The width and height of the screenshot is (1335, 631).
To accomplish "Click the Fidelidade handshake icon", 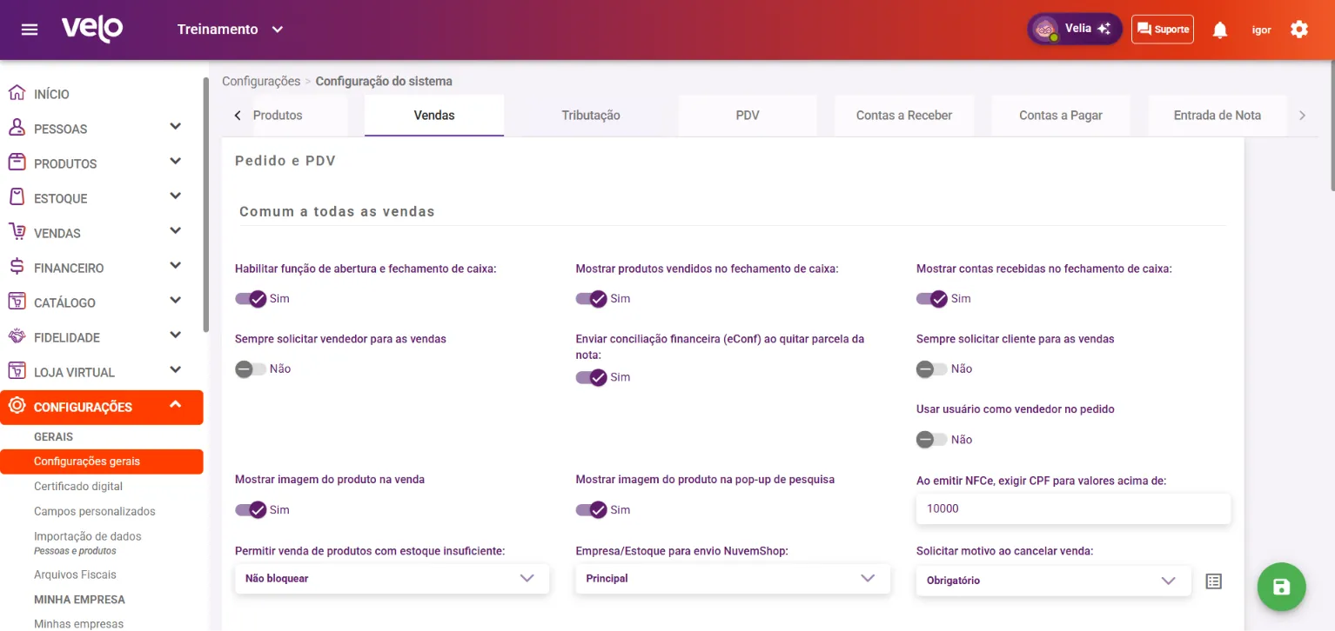I will pyautogui.click(x=17, y=336).
